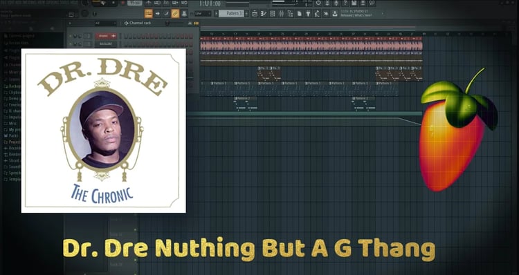Select the draw pencil tool icon
Screen dimensions: 519x275
[166, 14]
